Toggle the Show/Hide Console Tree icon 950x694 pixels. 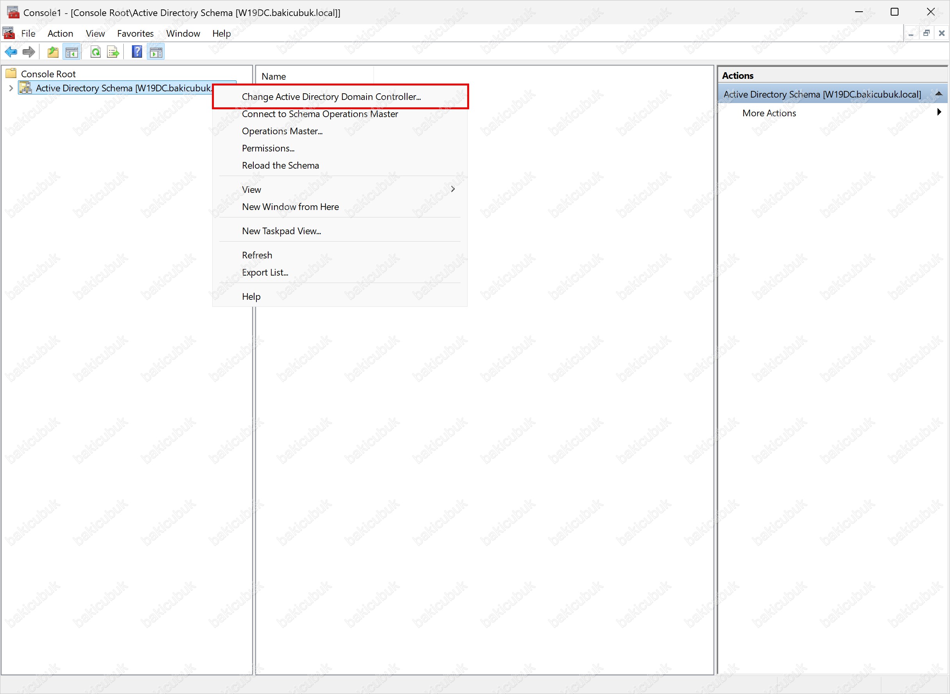tap(72, 52)
